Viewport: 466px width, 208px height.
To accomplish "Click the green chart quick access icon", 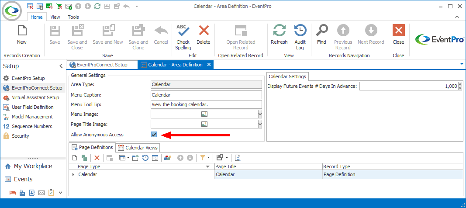I will click(50, 6).
